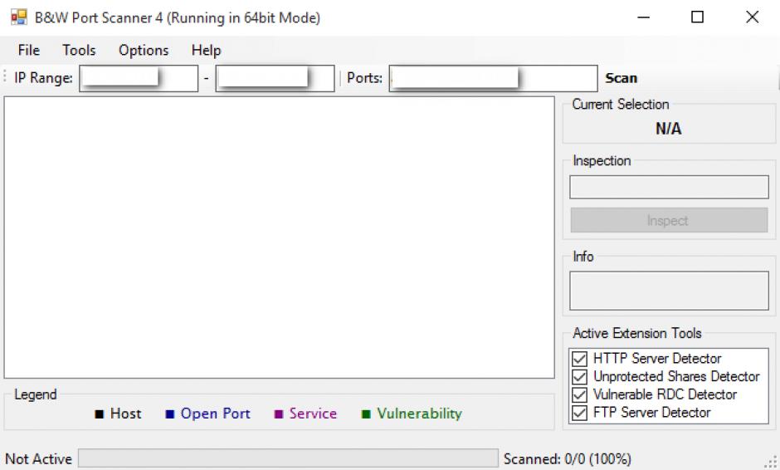Click the "Open Port" legend label

[215, 414]
